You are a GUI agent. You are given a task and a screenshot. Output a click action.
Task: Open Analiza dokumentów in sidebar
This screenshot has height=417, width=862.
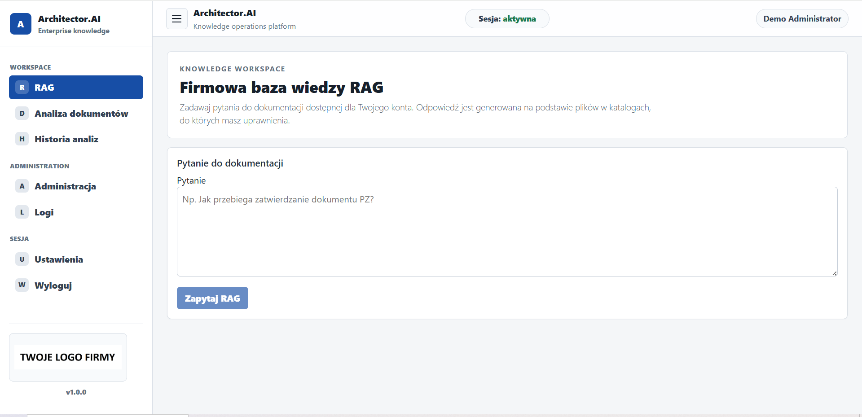(76, 113)
